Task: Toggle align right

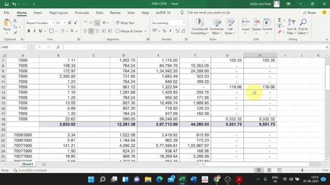Action: coord(97,31)
